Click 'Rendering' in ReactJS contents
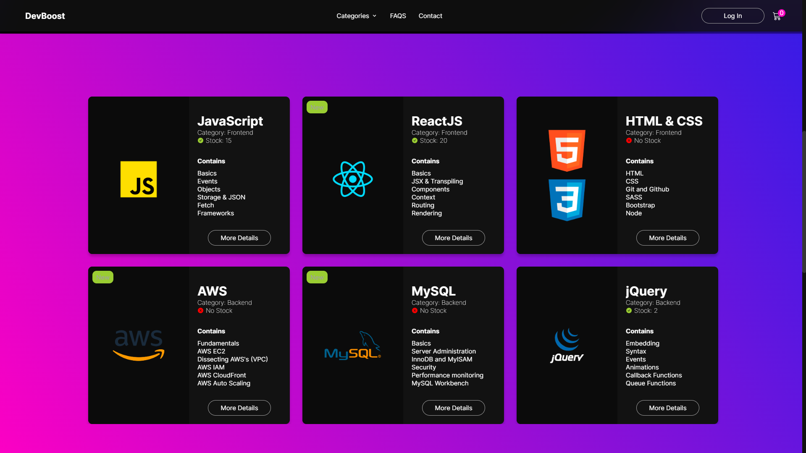Screen dimensions: 806x453 click(x=427, y=213)
